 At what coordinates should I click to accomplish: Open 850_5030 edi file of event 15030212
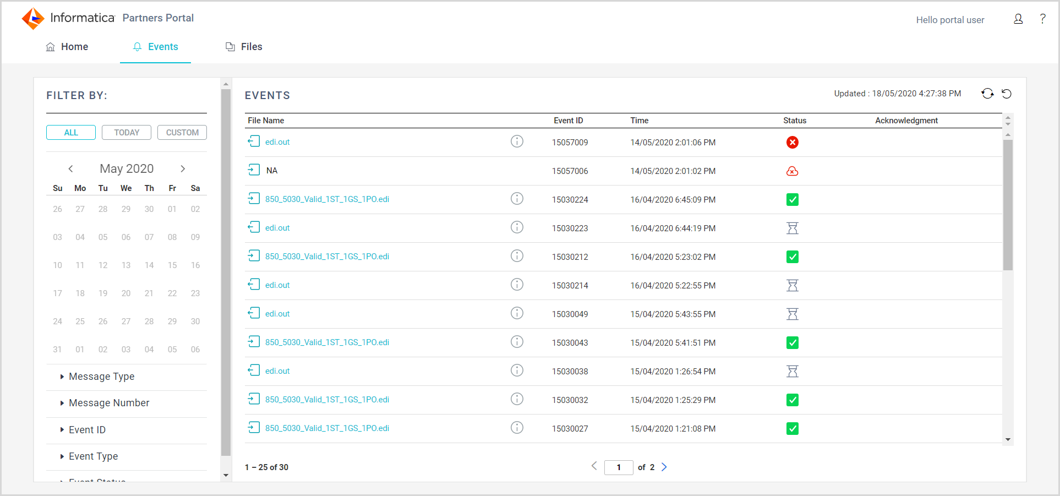click(327, 257)
